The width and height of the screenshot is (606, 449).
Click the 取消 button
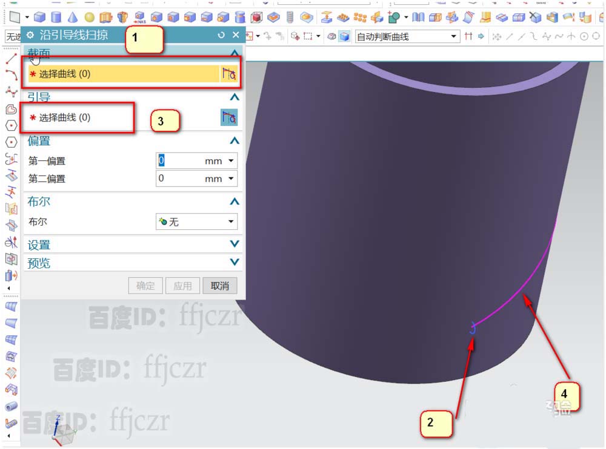tap(220, 286)
